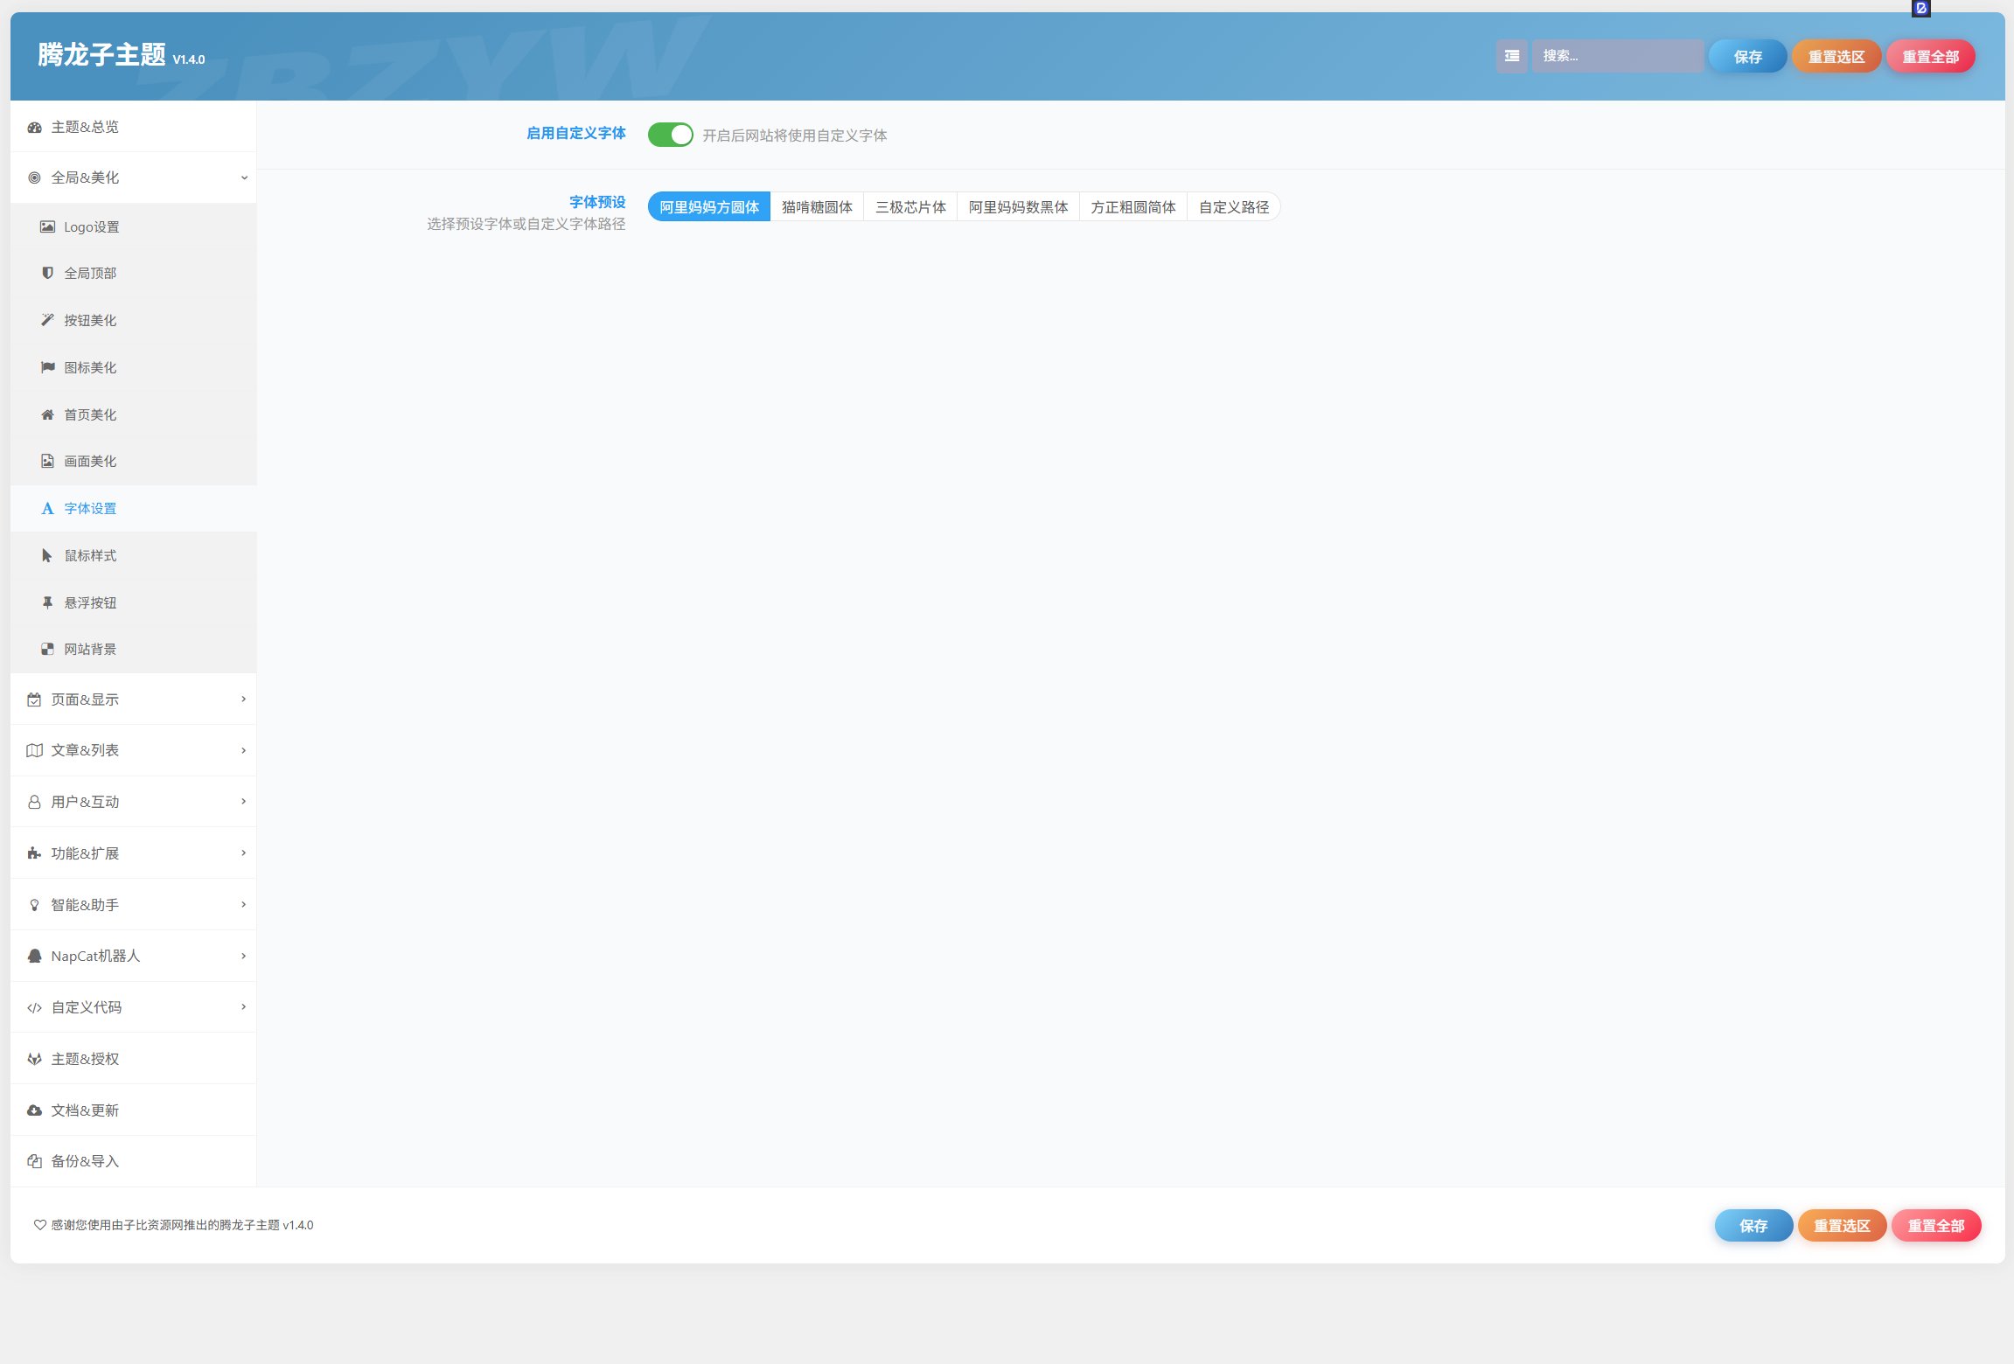Go to the 全局顶部 settings page
The height and width of the screenshot is (1364, 2014).
[x=134, y=274]
